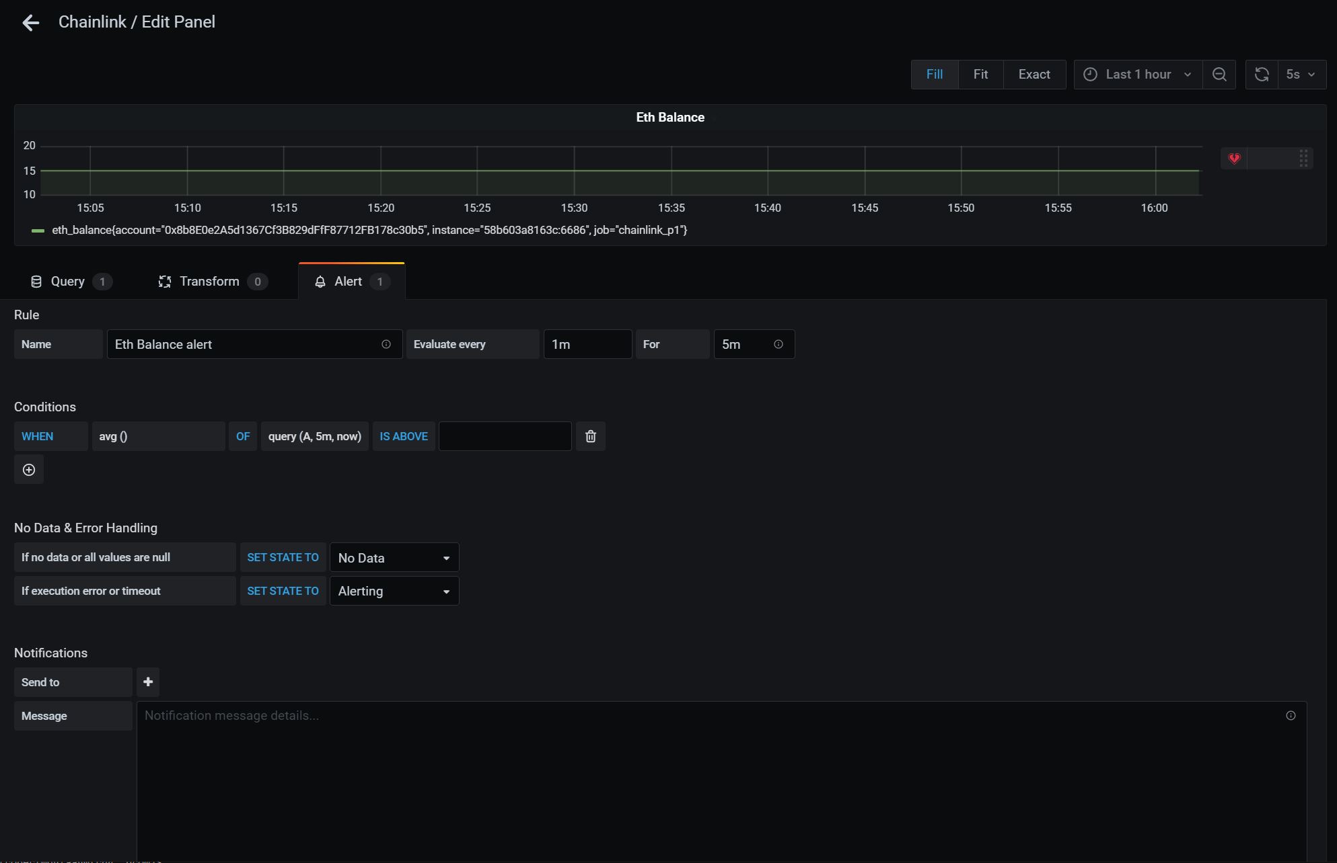The width and height of the screenshot is (1337, 863).
Task: Click the eth_balance legend series color
Action: click(38, 231)
